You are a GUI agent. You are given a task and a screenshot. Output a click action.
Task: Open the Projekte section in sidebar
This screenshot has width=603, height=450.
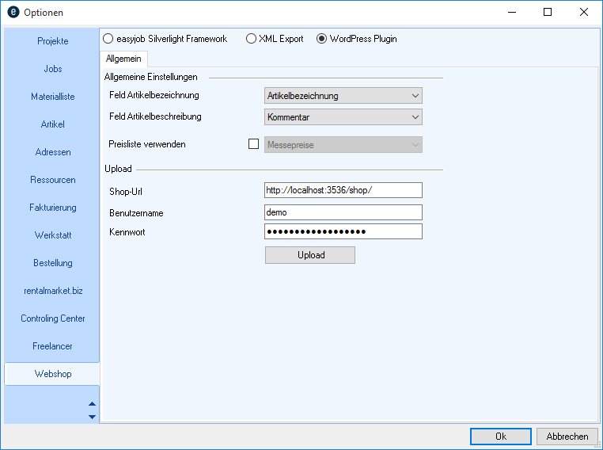click(x=53, y=41)
